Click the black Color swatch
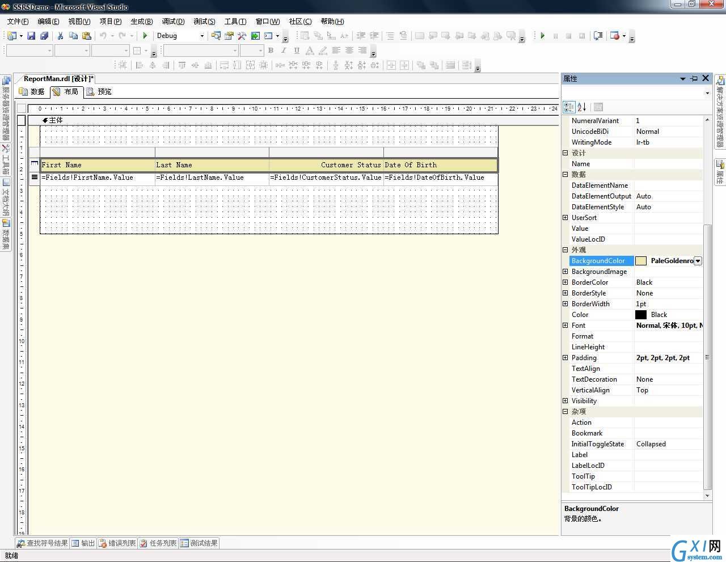Screen dimensions: 726x562 [641, 315]
